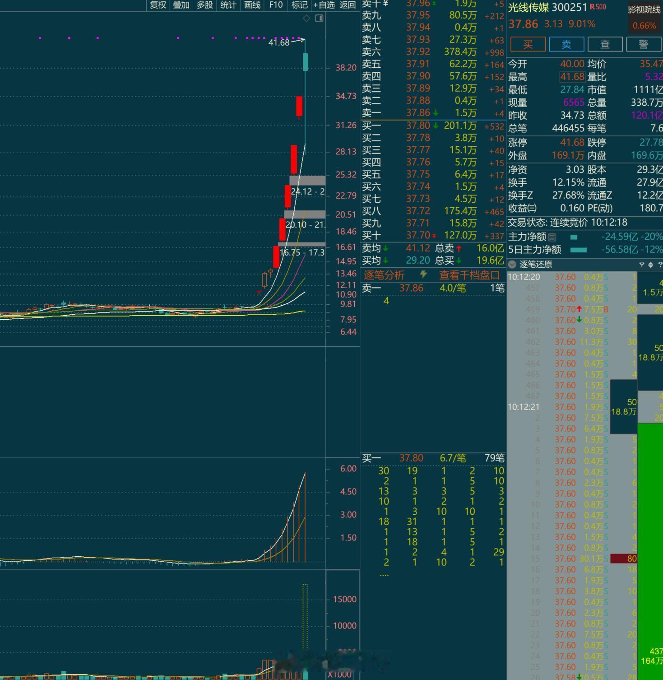
Task: Click the 30.1万 tick row with 80
Action: pyautogui.click(x=572, y=559)
